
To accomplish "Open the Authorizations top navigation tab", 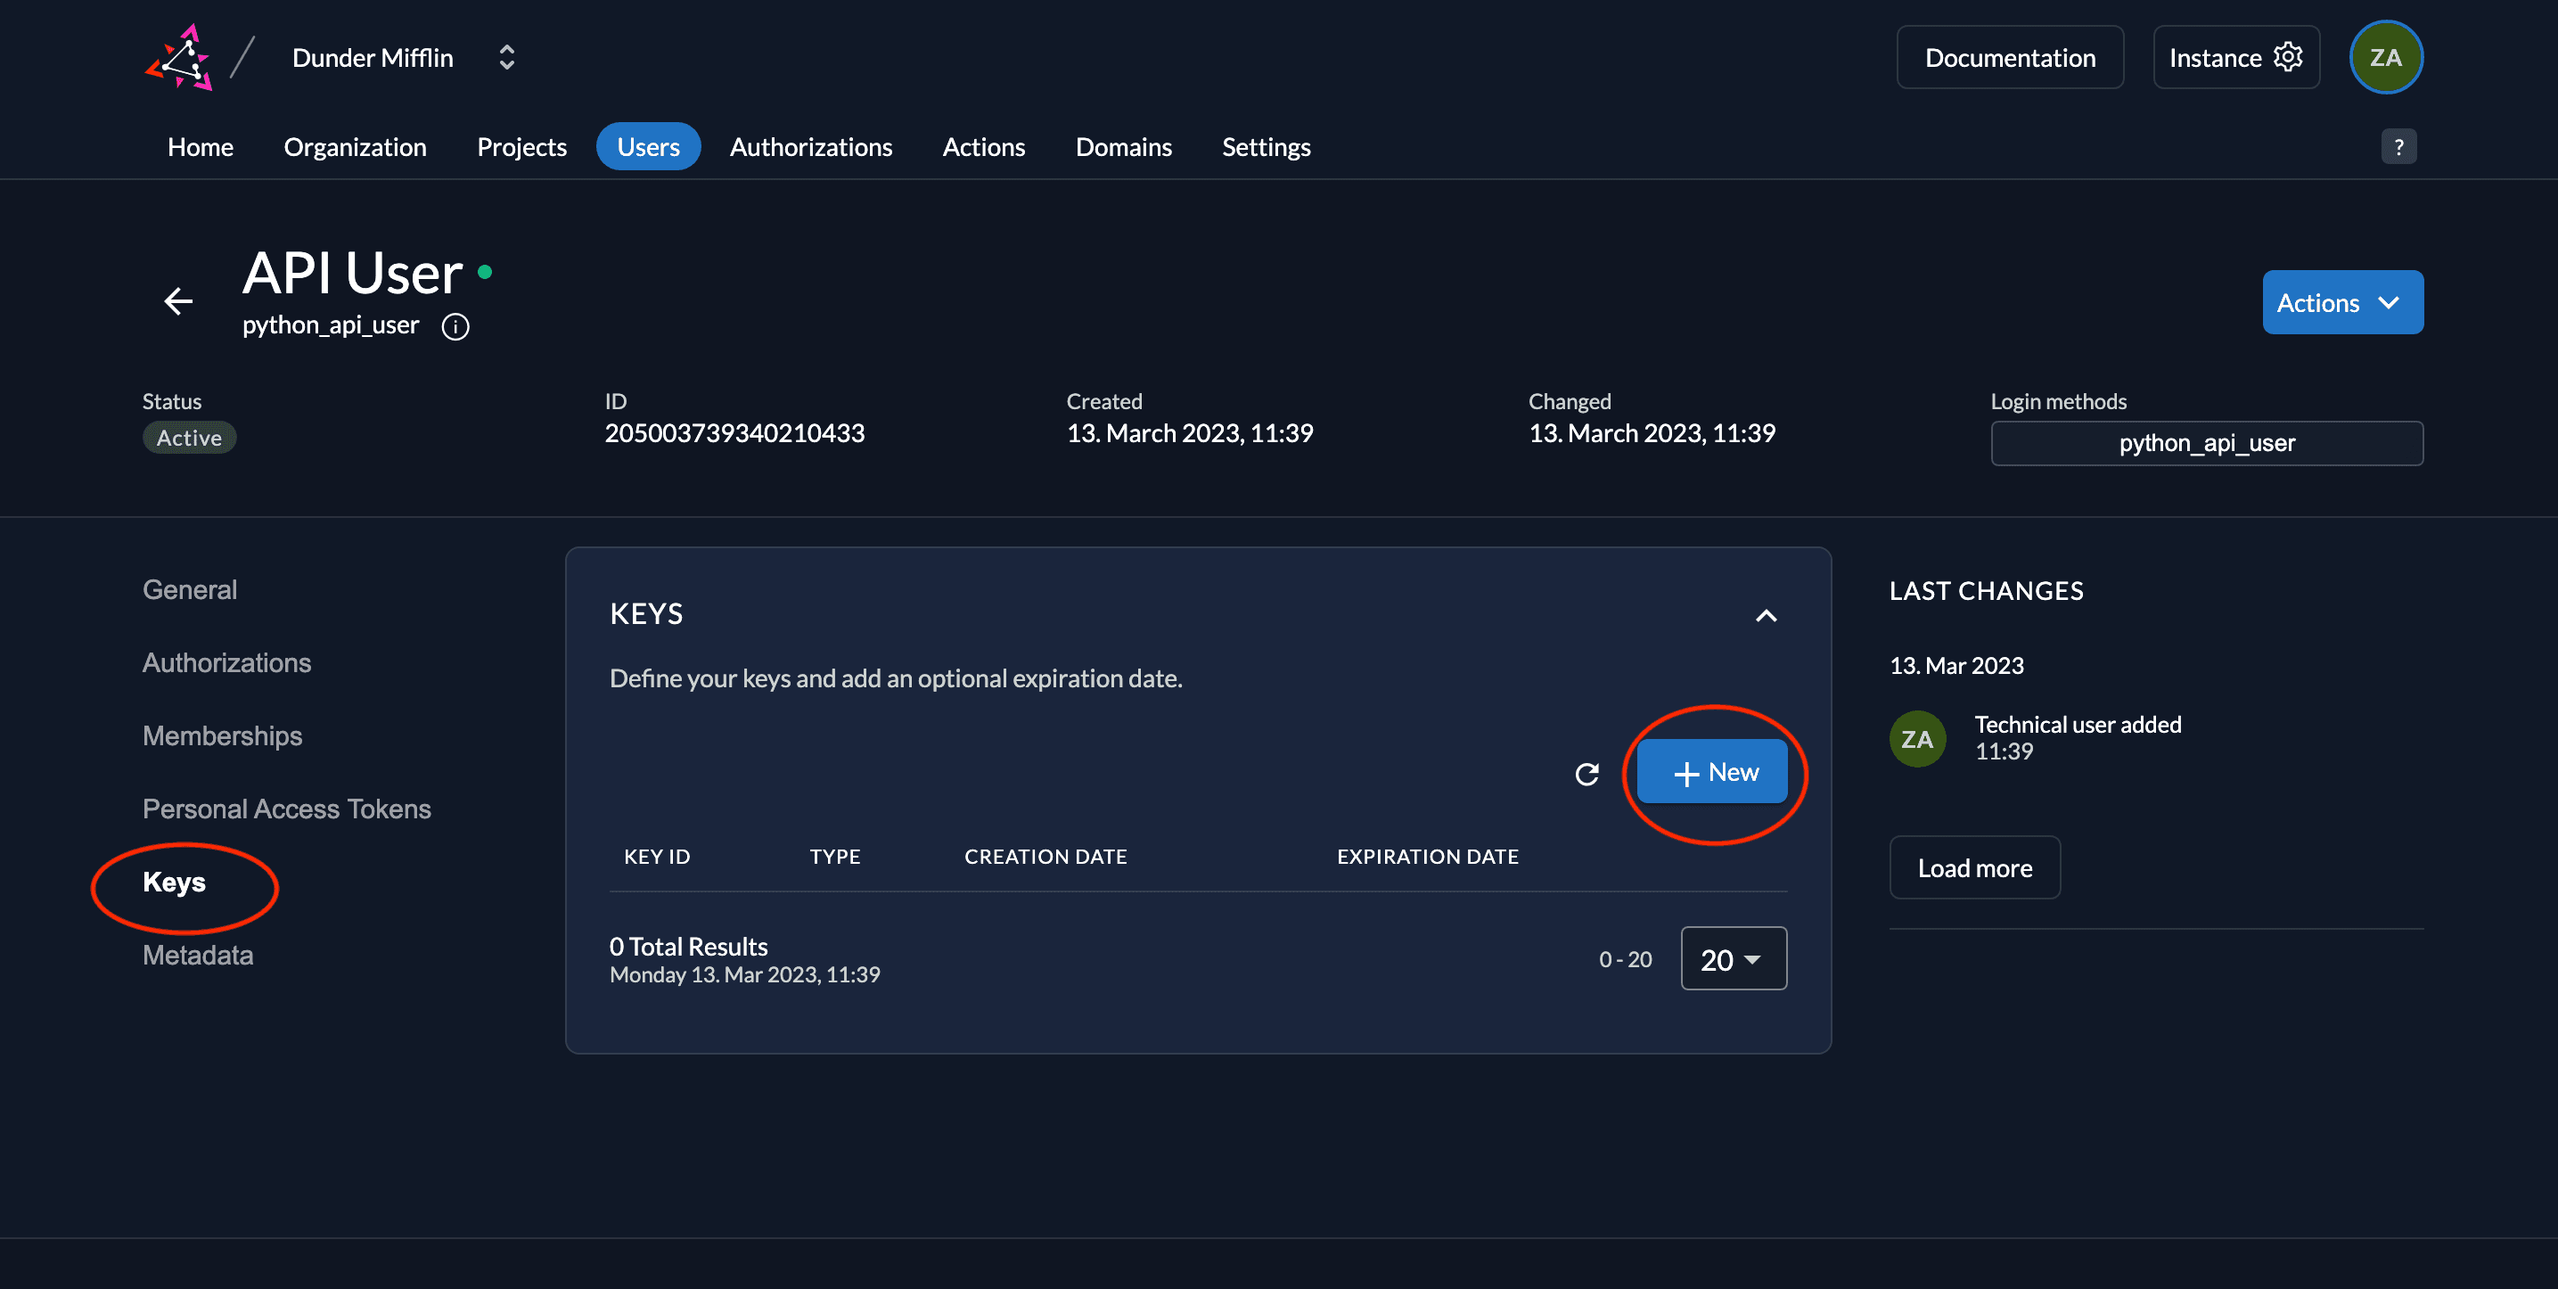I will [x=810, y=147].
